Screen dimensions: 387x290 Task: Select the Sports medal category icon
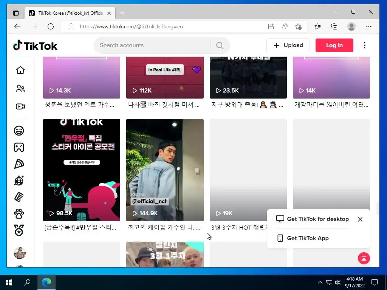click(19, 230)
